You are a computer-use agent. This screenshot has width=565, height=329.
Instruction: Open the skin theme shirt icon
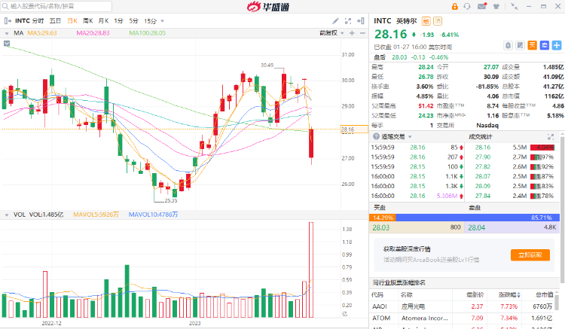coord(496,7)
